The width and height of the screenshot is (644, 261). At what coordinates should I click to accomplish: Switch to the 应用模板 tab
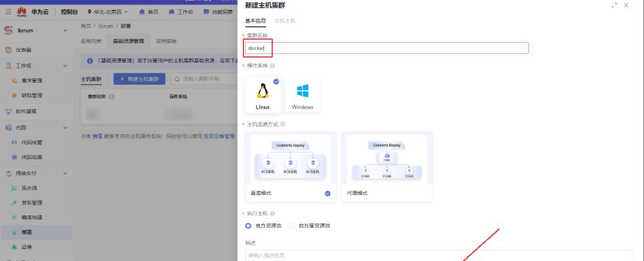[166, 41]
